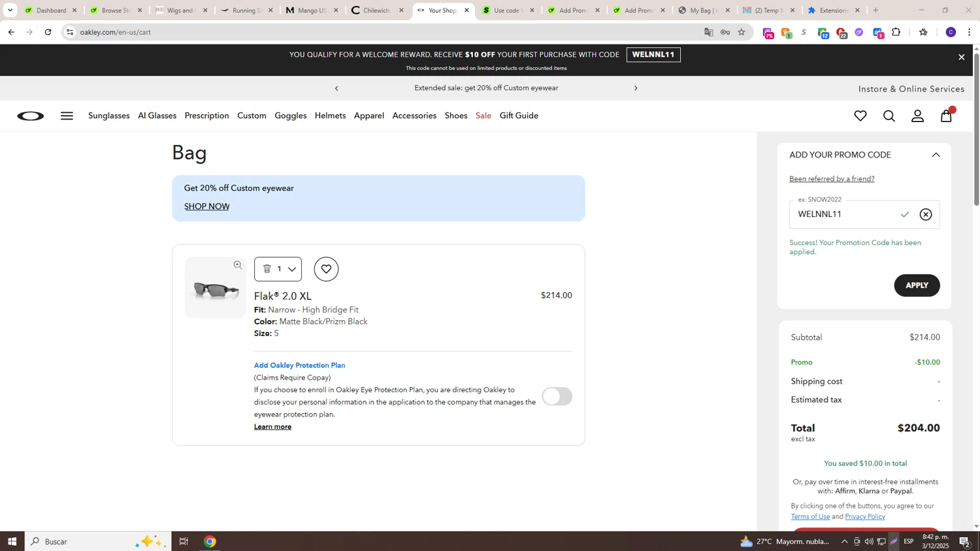This screenshot has height=551, width=980.
Task: Switch to the Mango US tab
Action: point(312,10)
